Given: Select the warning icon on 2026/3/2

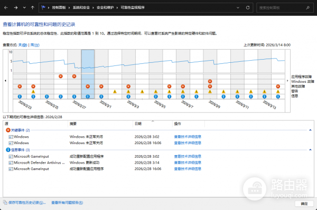Looking at the screenshot, I should [x=115, y=92].
